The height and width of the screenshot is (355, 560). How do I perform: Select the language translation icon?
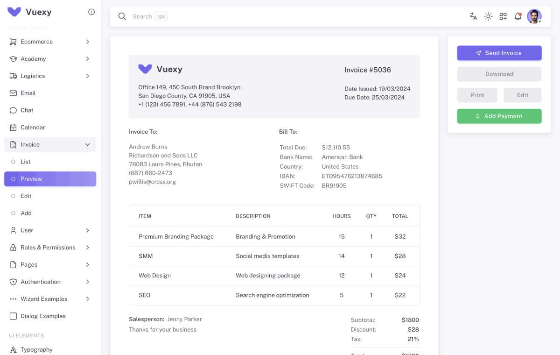[x=473, y=16]
